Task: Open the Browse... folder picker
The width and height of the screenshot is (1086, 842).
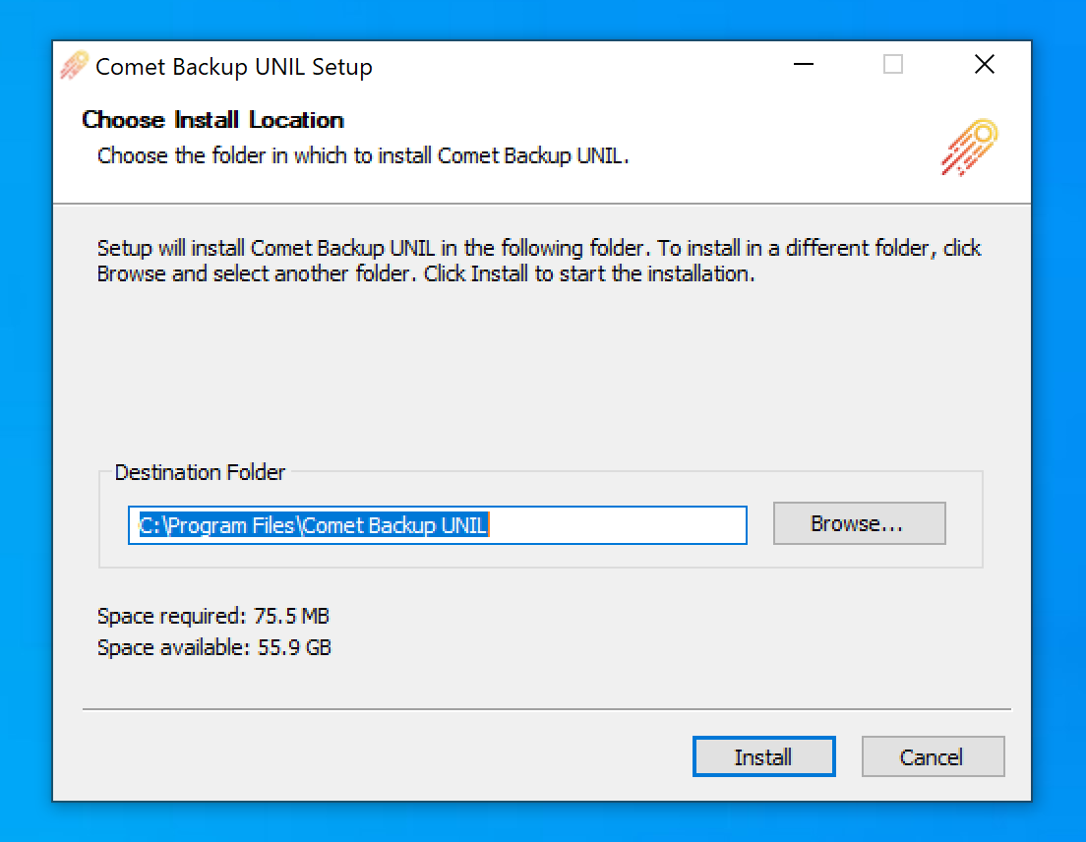Action: pos(859,524)
